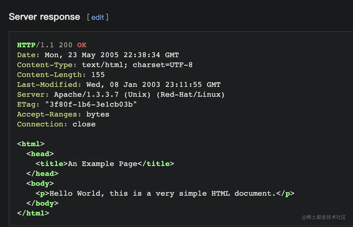
Task: Click the An Example Page title text
Action: 103,164
